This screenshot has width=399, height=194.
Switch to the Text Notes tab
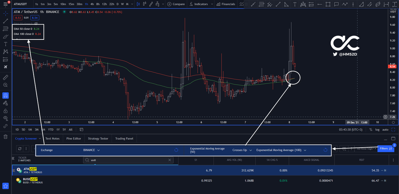pyautogui.click(x=53, y=139)
